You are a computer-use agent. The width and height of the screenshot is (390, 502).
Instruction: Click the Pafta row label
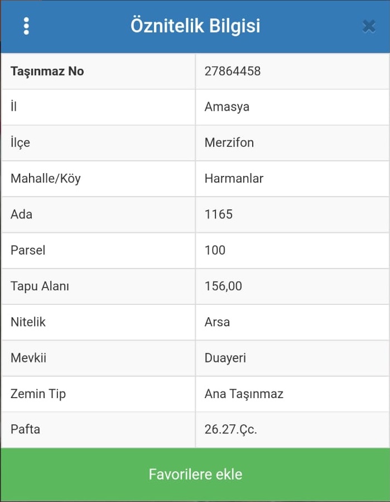(25, 429)
